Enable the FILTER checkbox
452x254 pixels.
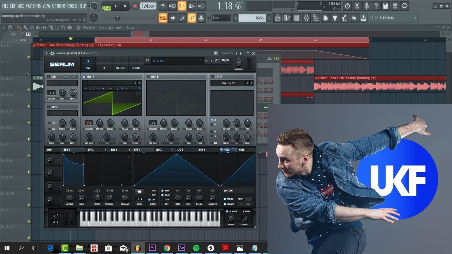[x=212, y=77]
